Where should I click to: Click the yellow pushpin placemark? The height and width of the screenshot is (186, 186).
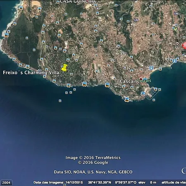pos(64,68)
